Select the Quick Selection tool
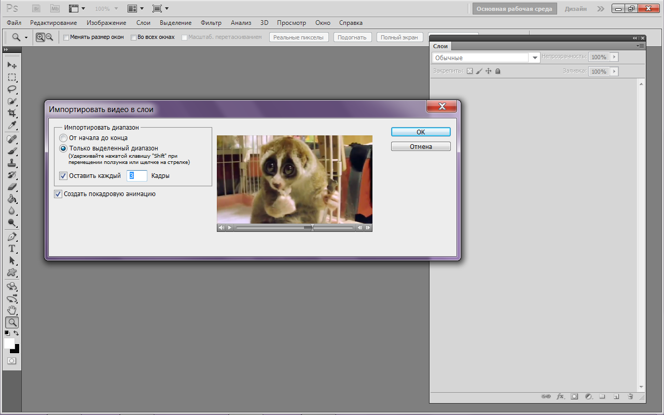The height and width of the screenshot is (415, 664). (x=12, y=101)
